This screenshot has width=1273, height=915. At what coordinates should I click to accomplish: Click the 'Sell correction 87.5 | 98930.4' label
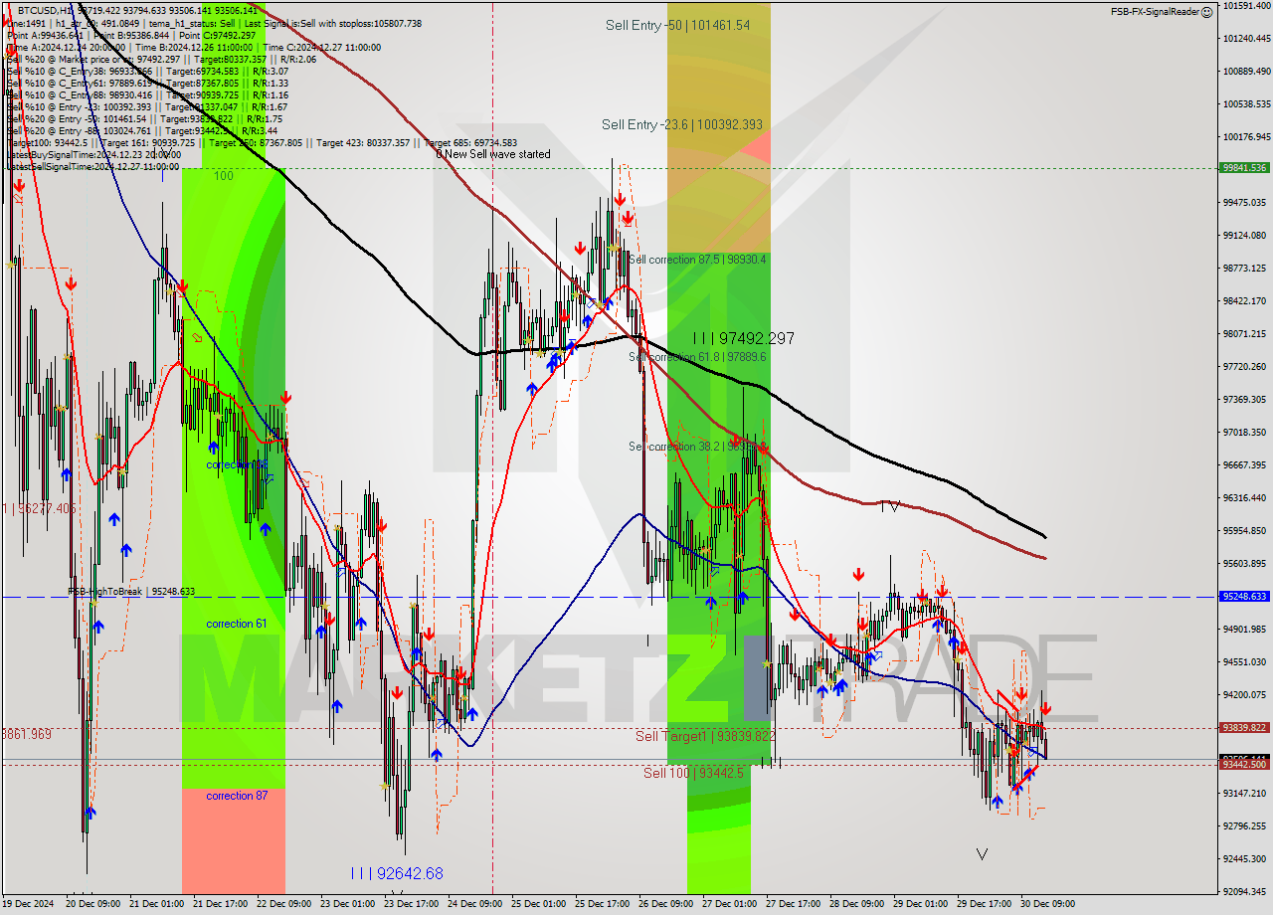[x=697, y=260]
